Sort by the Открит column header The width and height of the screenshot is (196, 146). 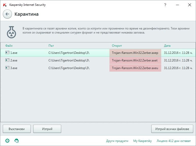117,46
